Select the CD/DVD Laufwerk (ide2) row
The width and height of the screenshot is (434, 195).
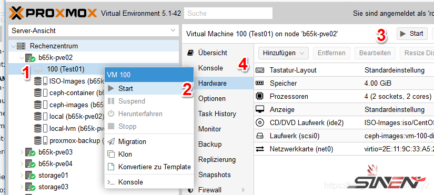pyautogui.click(x=344, y=122)
